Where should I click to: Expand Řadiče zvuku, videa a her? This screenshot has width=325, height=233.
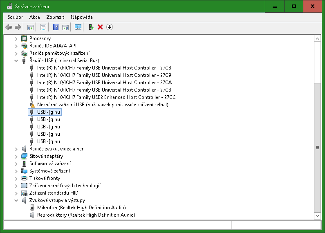tap(16, 149)
